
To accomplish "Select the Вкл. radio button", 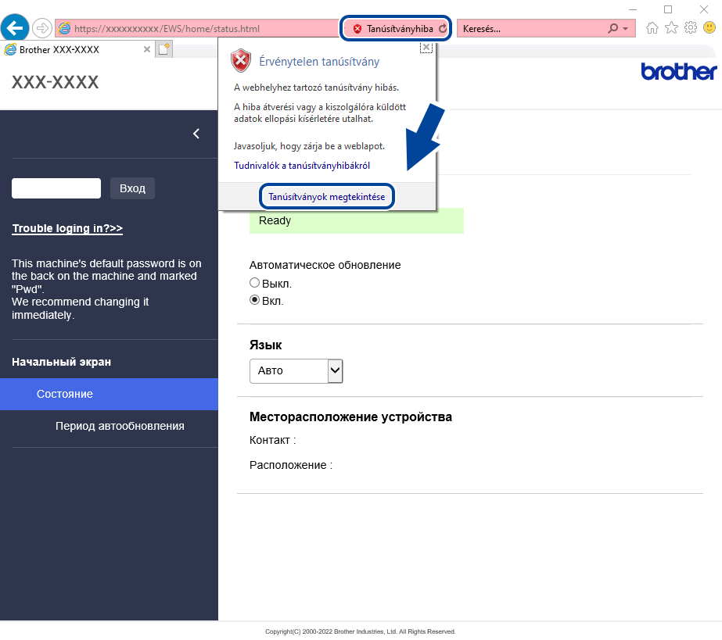I will pyautogui.click(x=254, y=300).
